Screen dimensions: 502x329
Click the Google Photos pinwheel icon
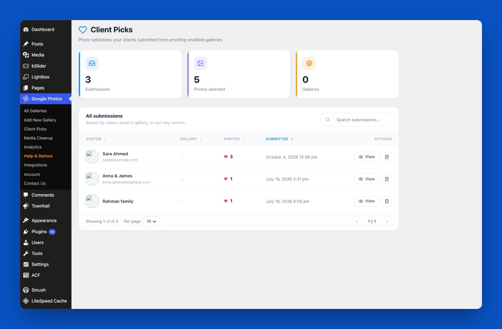pos(26,99)
